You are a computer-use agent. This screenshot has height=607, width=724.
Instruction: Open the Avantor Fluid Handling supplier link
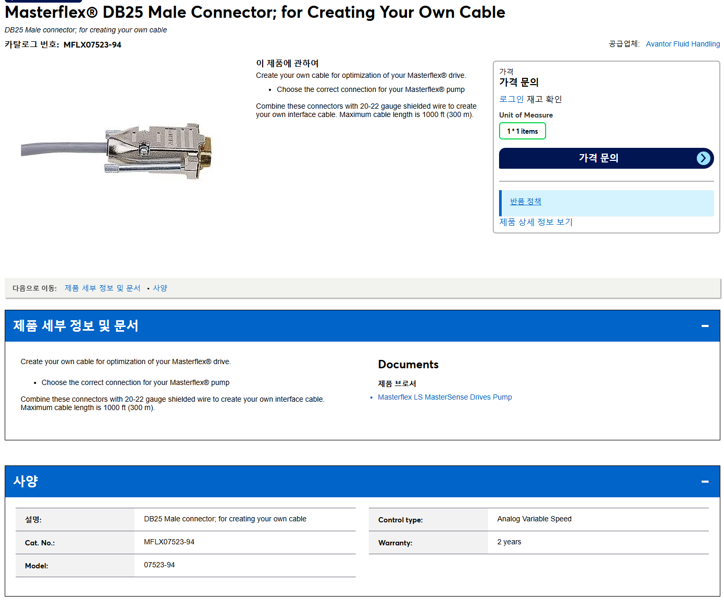[x=683, y=44]
